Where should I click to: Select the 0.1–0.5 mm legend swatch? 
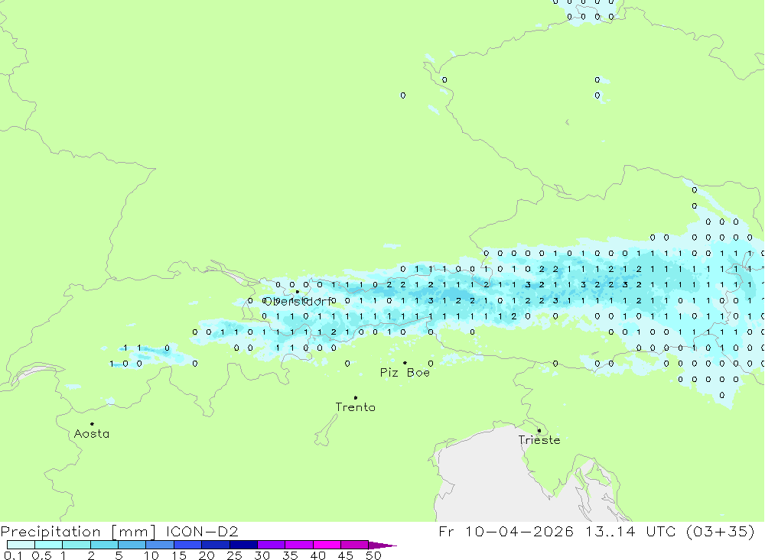click(21, 545)
